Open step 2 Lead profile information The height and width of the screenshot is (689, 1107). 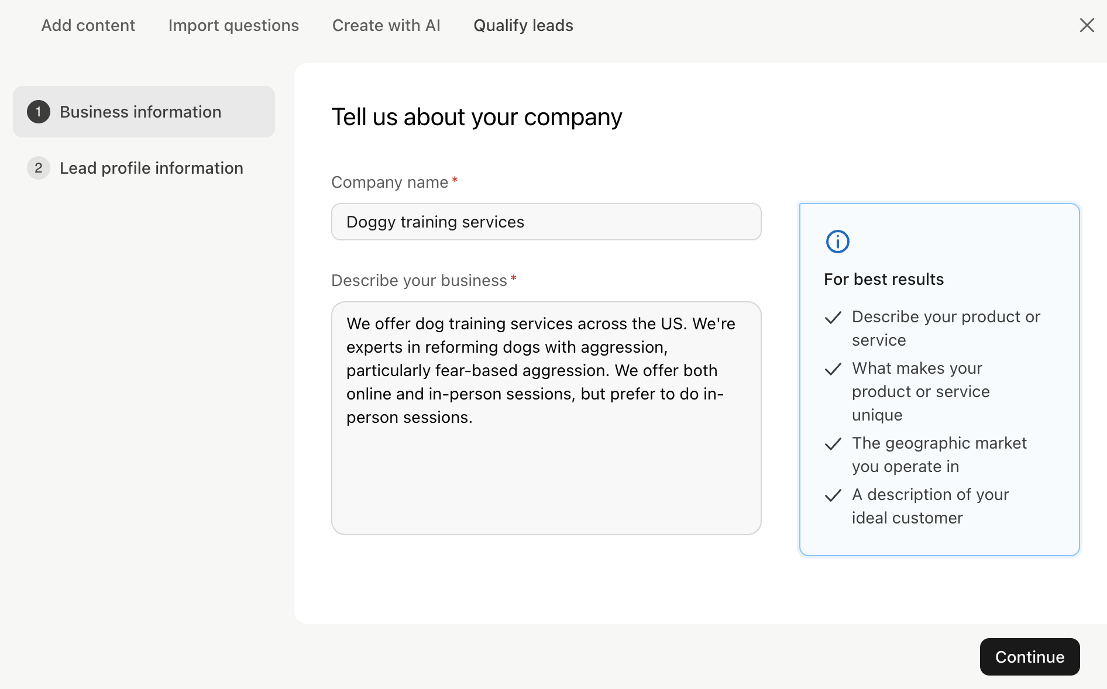[144, 168]
